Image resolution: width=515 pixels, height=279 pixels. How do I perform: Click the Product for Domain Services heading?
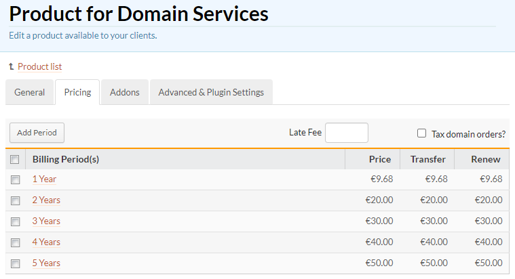138,14
